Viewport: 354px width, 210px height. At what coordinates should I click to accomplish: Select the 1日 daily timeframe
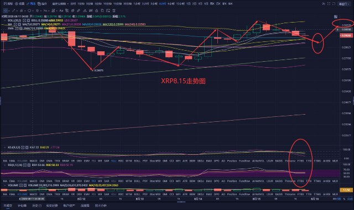coord(188,4)
